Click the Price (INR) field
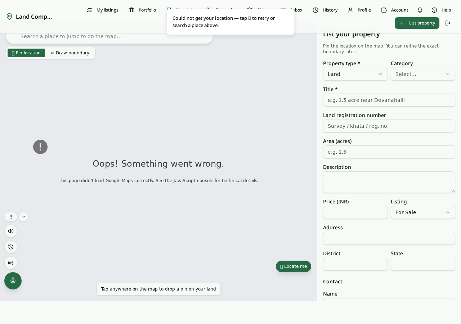The height and width of the screenshot is (324, 461). (x=355, y=212)
